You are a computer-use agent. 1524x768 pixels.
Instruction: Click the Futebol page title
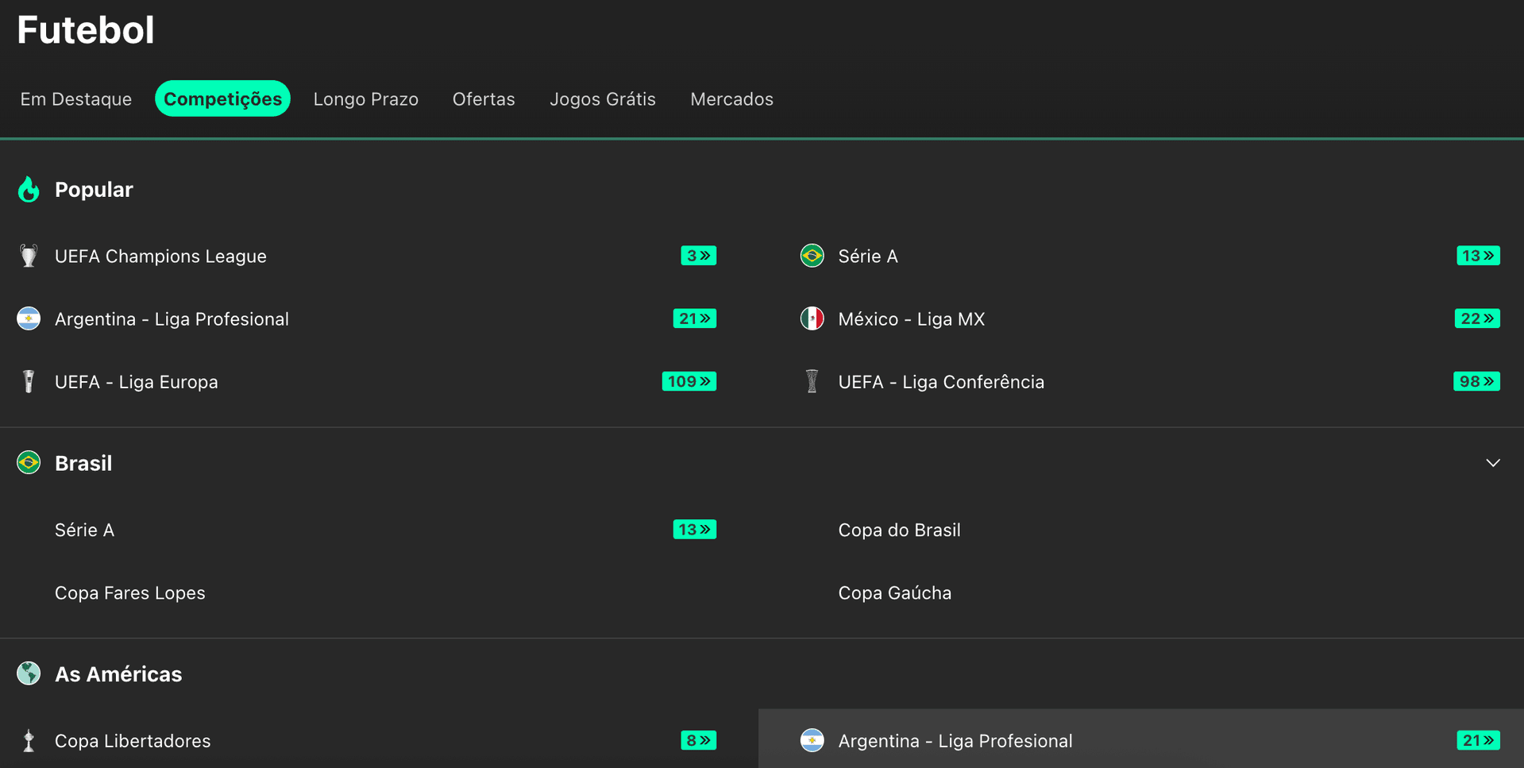click(x=86, y=30)
